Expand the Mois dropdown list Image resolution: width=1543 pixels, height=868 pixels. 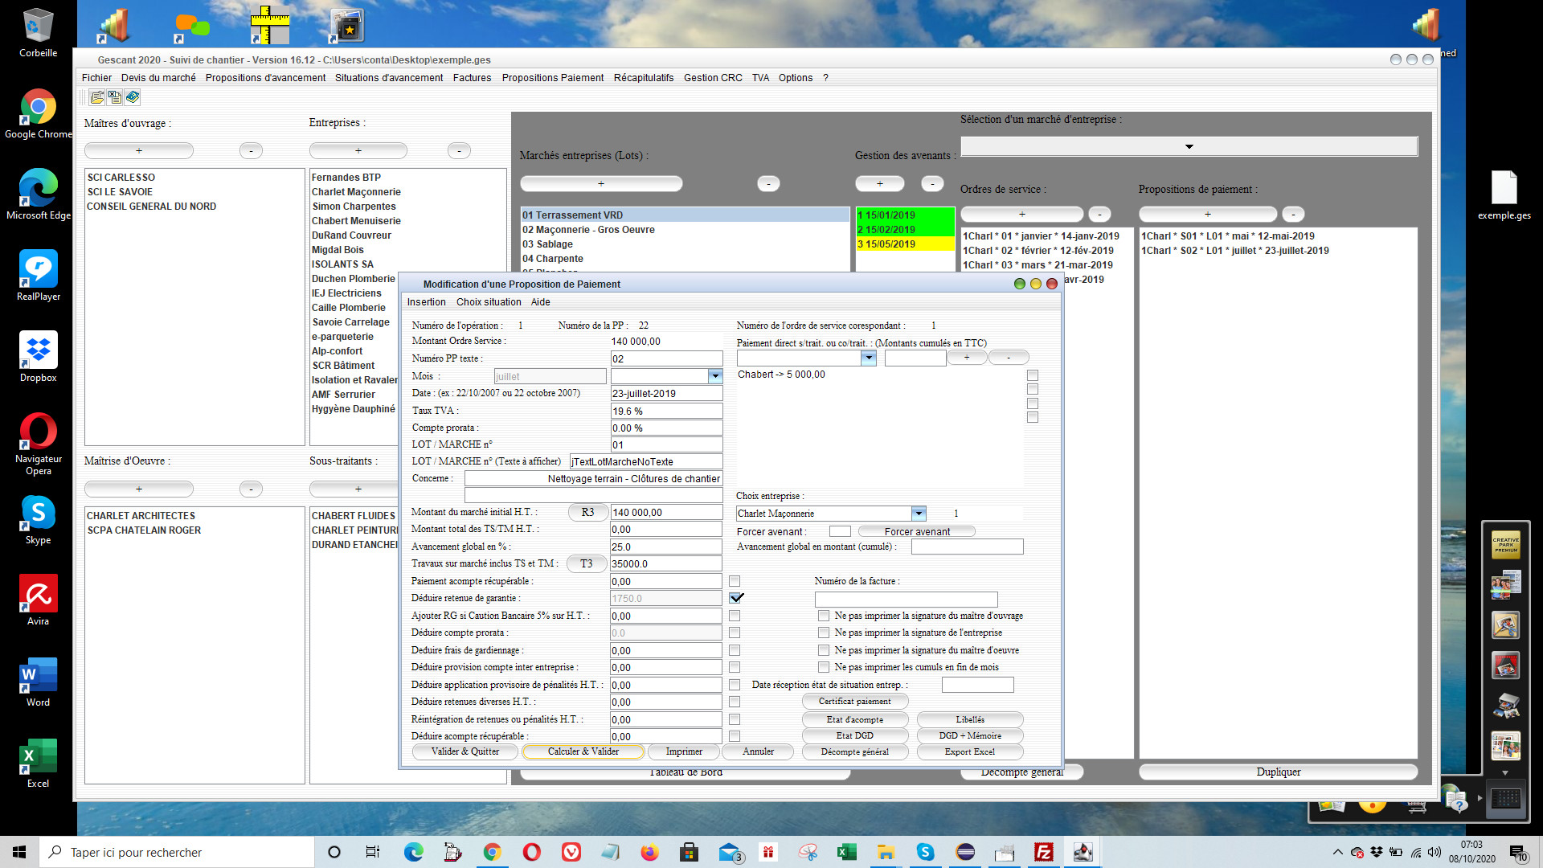coord(714,376)
